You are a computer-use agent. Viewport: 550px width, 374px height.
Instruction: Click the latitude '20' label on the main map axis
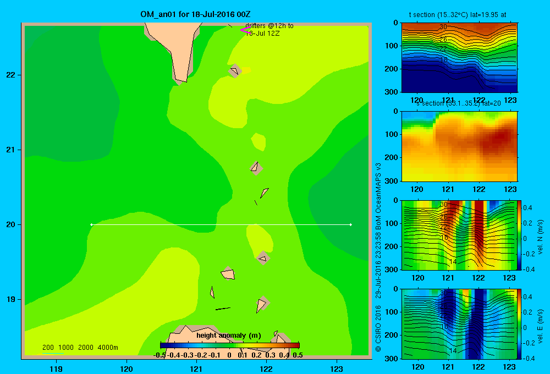pos(11,224)
